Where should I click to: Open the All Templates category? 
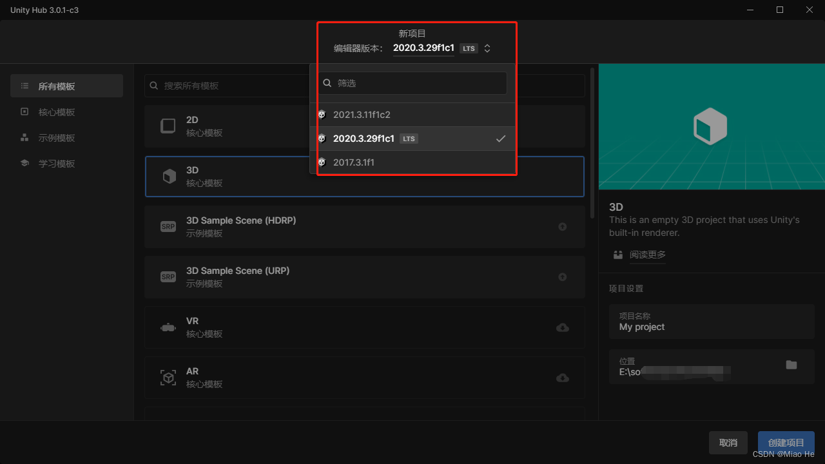pyautogui.click(x=66, y=86)
